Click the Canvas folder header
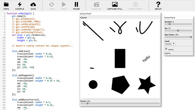 [x=120, y=18]
